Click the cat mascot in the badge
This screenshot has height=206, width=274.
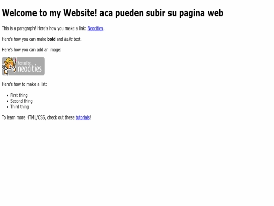point(9,66)
